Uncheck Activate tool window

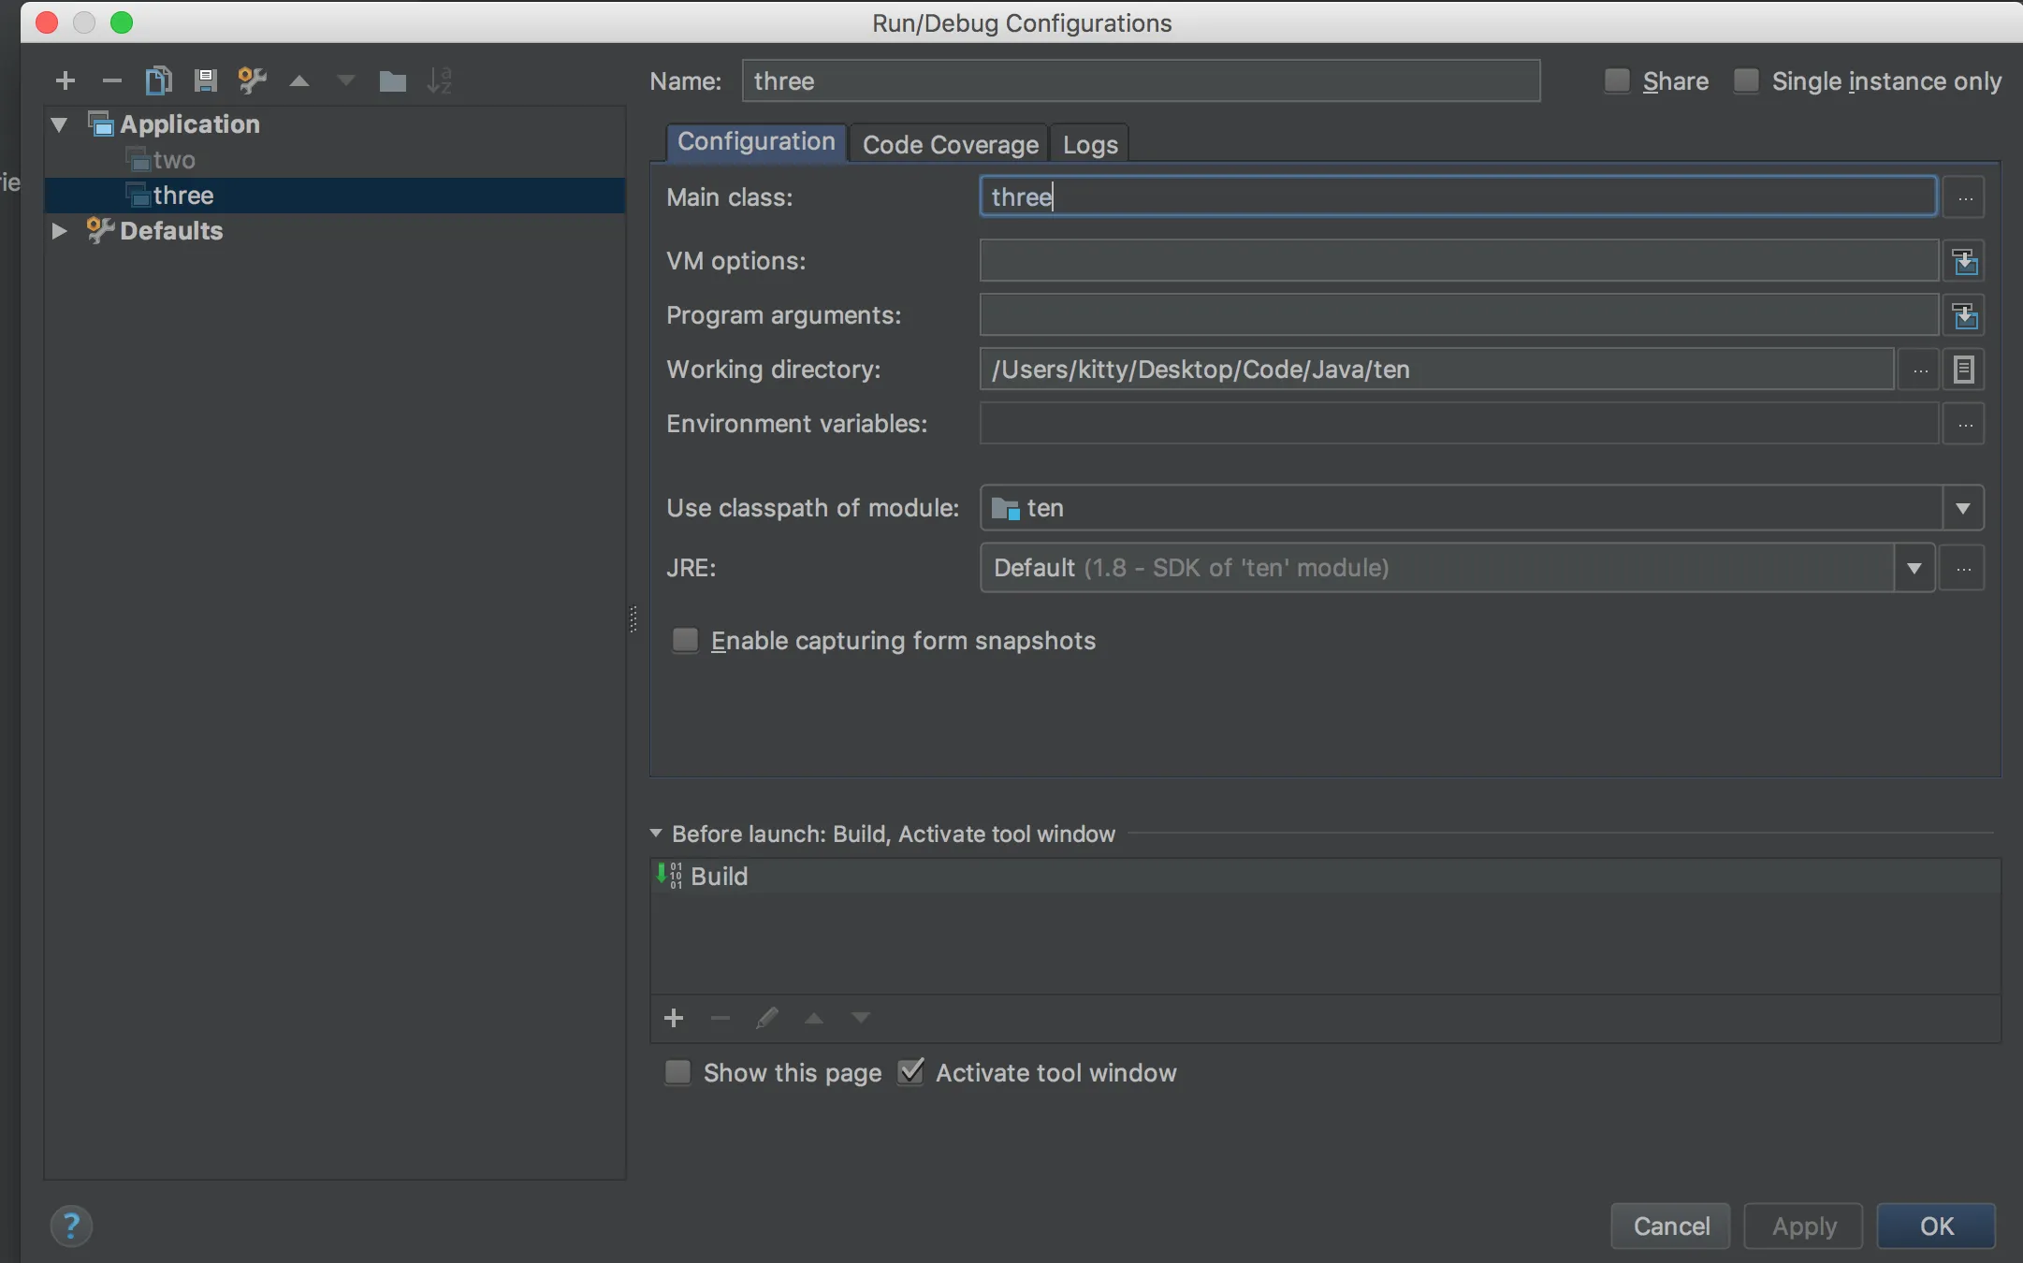click(910, 1072)
